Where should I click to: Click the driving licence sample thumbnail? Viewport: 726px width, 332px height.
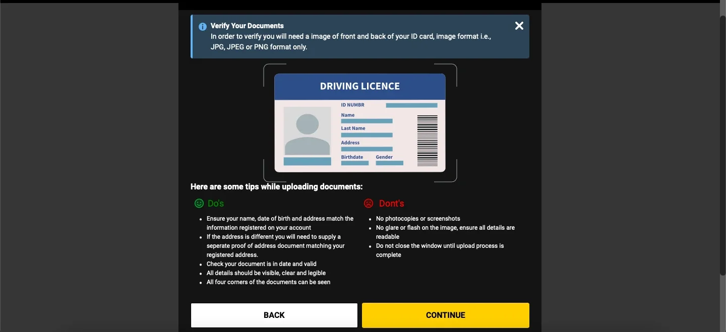(x=359, y=122)
